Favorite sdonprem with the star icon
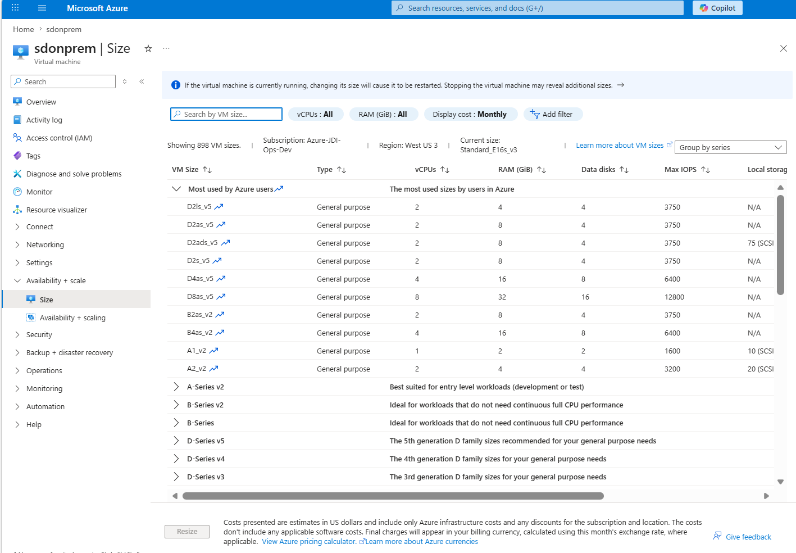The width and height of the screenshot is (796, 553). click(148, 48)
